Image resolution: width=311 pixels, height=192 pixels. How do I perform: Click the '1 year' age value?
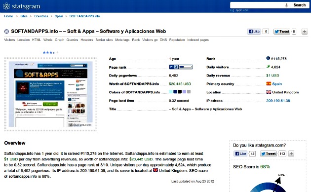(174, 59)
